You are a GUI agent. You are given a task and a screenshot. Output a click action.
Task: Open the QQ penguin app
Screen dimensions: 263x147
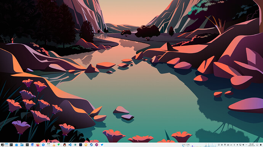[64, 145]
